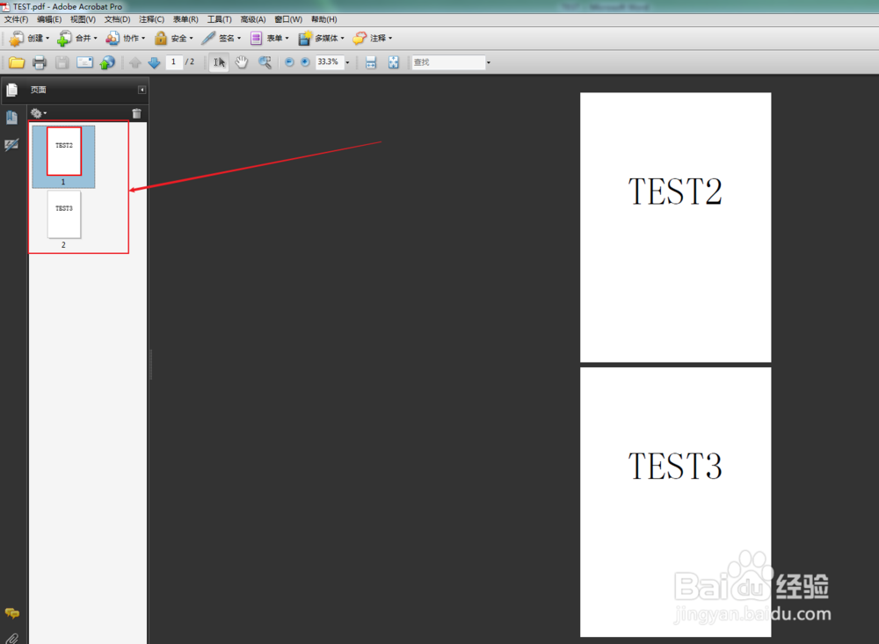This screenshot has width=879, height=644.
Task: Open the Secure (安全) toolbar menu
Action: tap(173, 38)
